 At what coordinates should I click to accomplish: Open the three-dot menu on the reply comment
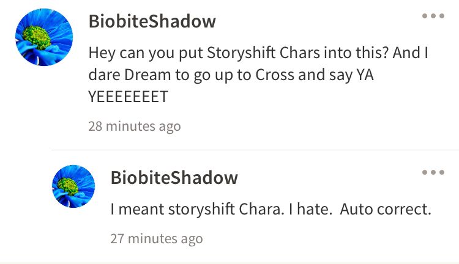[x=433, y=172]
